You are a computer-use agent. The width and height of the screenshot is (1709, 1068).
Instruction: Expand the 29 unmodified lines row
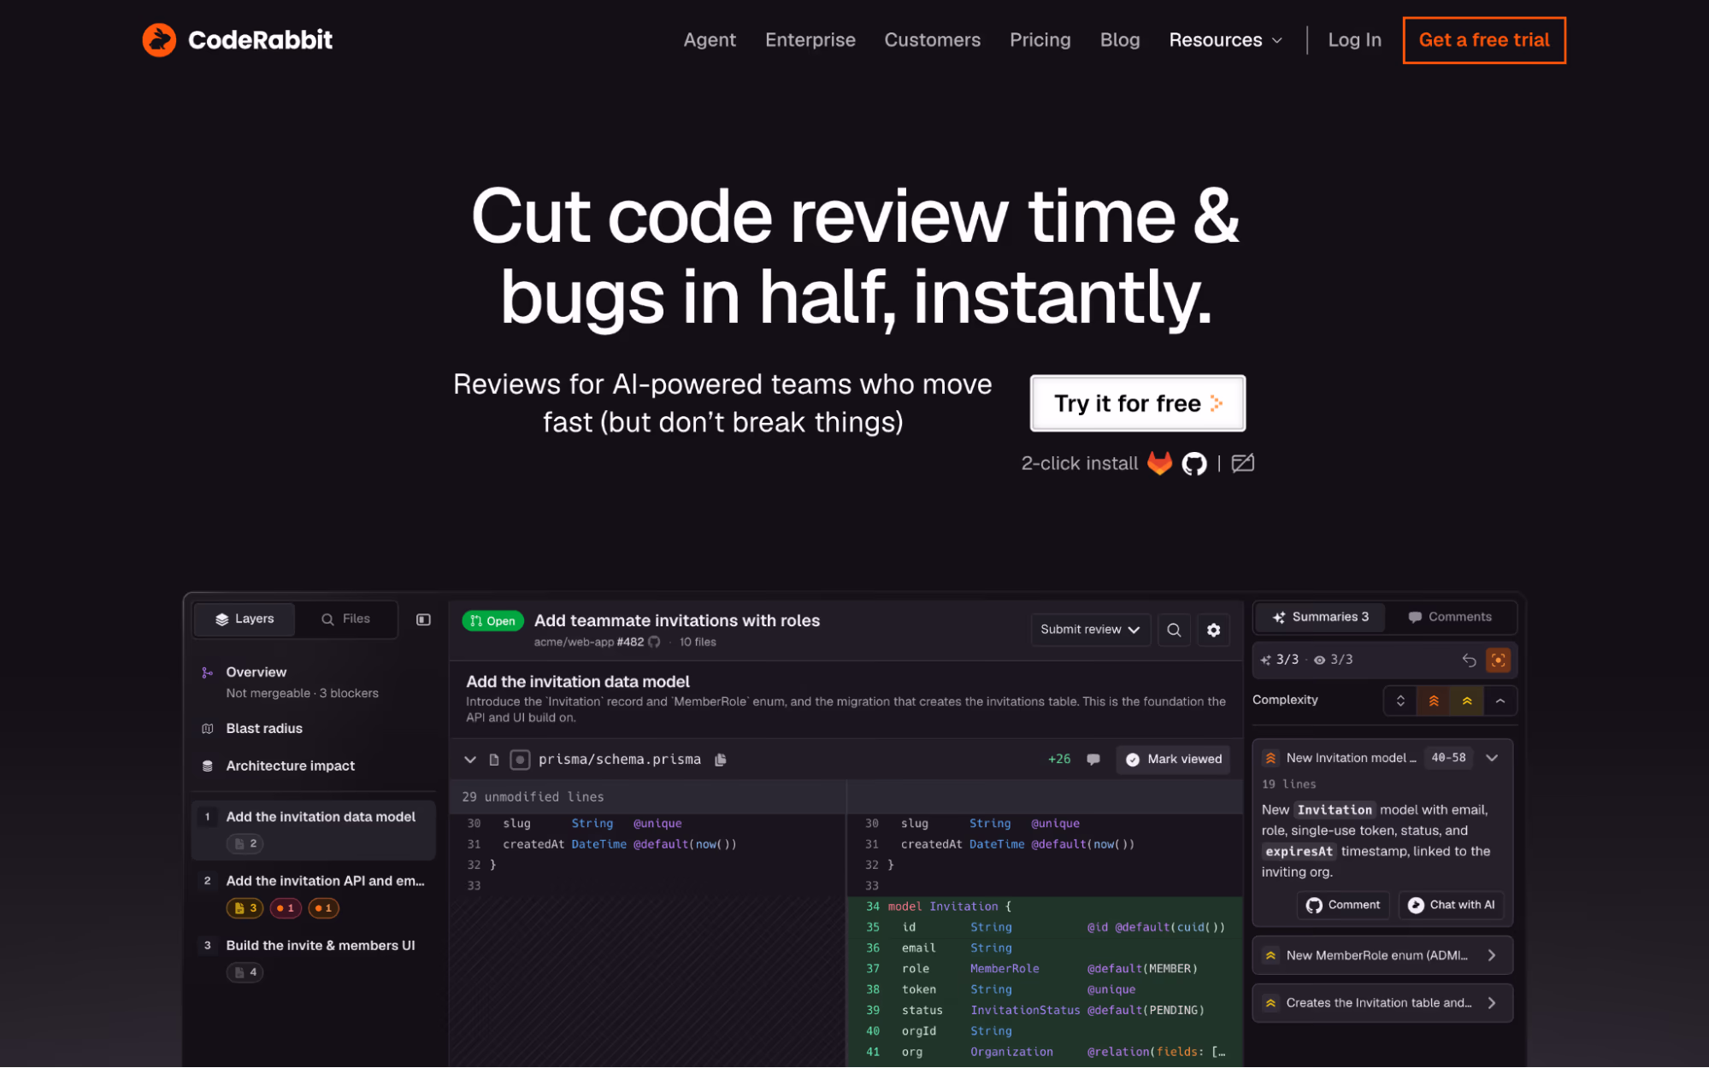(647, 796)
